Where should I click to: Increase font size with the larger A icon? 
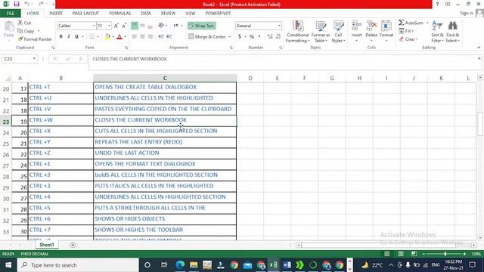(116, 26)
